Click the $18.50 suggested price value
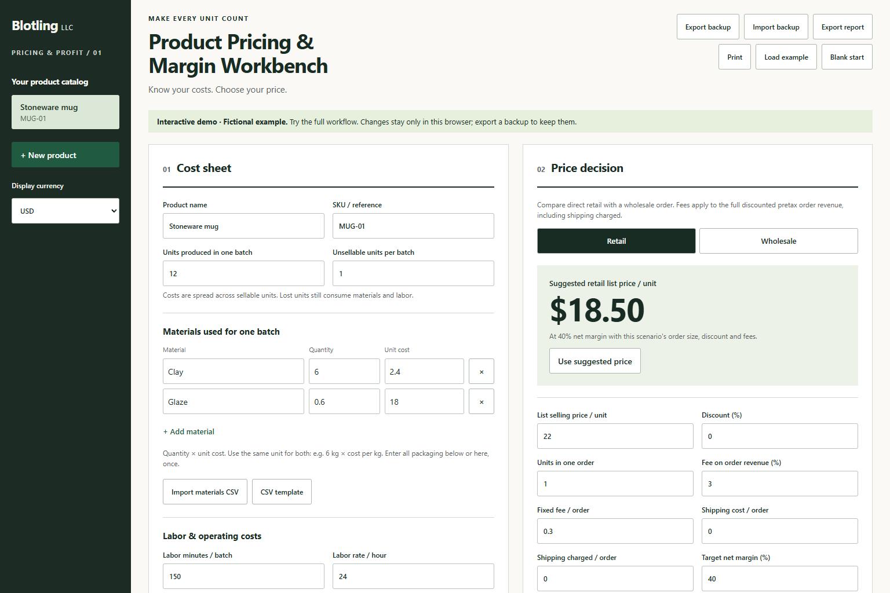The height and width of the screenshot is (593, 890). click(597, 310)
